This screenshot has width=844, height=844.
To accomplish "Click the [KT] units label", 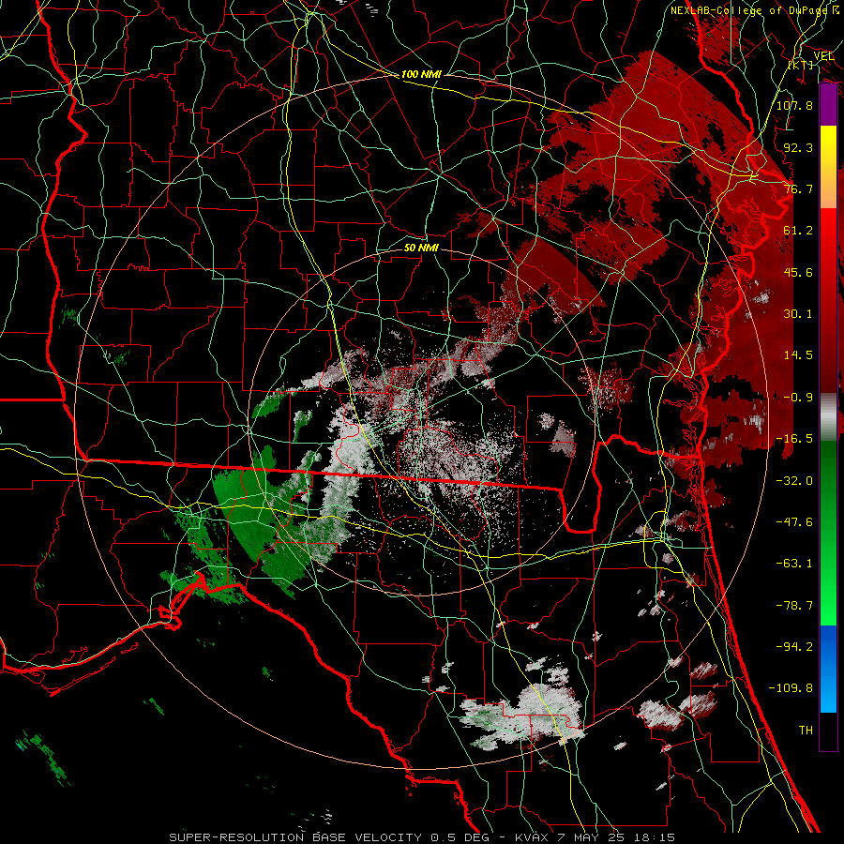I will [x=801, y=65].
